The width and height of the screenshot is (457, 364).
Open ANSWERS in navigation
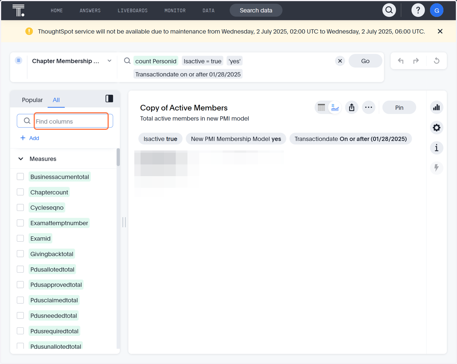(90, 10)
